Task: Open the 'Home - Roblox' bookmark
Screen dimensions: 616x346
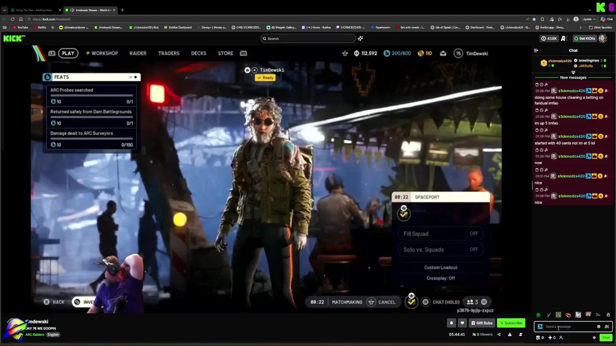Action: (316, 27)
